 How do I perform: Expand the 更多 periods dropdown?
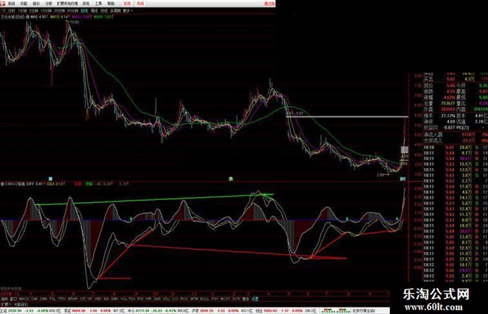coord(128,11)
